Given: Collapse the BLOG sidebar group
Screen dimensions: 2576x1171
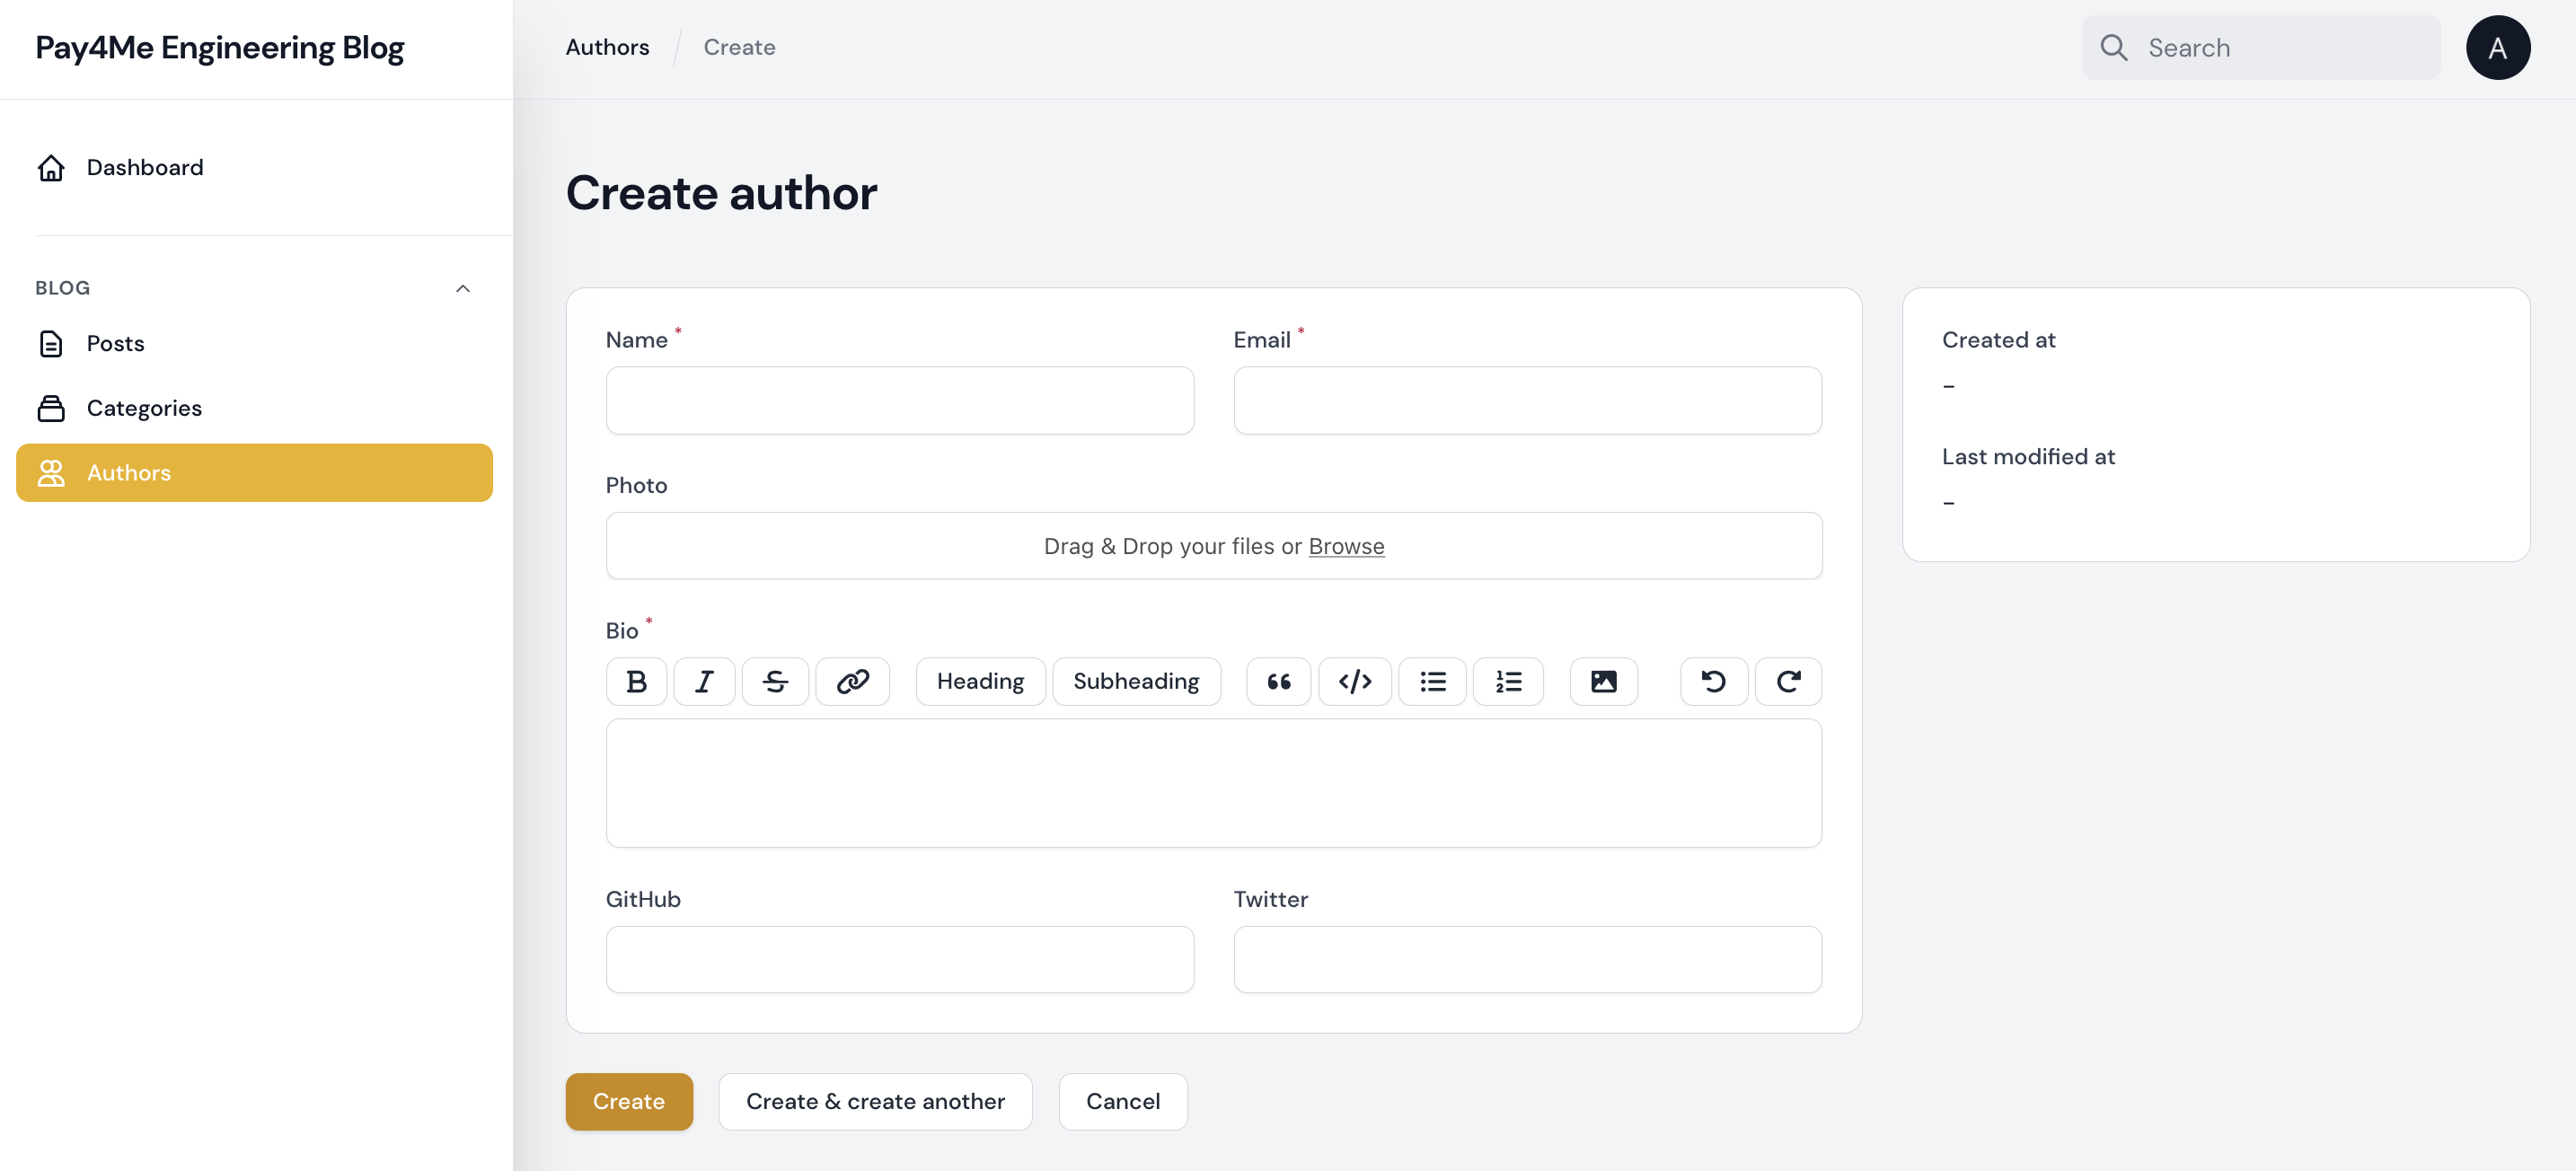Looking at the screenshot, I should tap(462, 288).
